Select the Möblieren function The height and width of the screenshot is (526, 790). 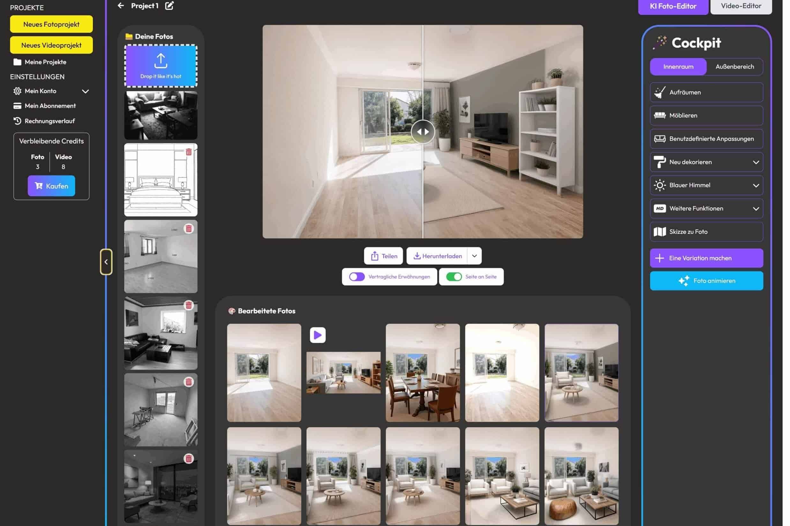pos(706,115)
